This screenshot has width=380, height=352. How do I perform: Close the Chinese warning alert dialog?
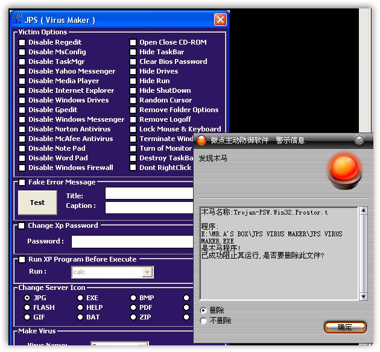click(359, 140)
